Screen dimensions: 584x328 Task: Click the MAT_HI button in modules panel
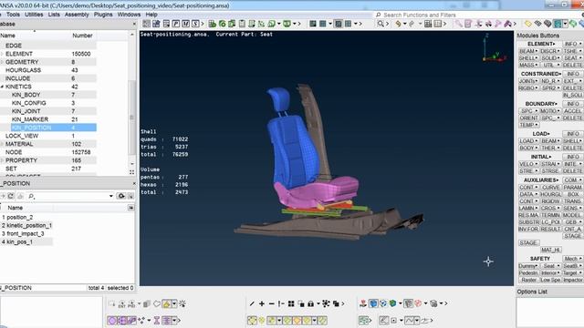(x=551, y=250)
